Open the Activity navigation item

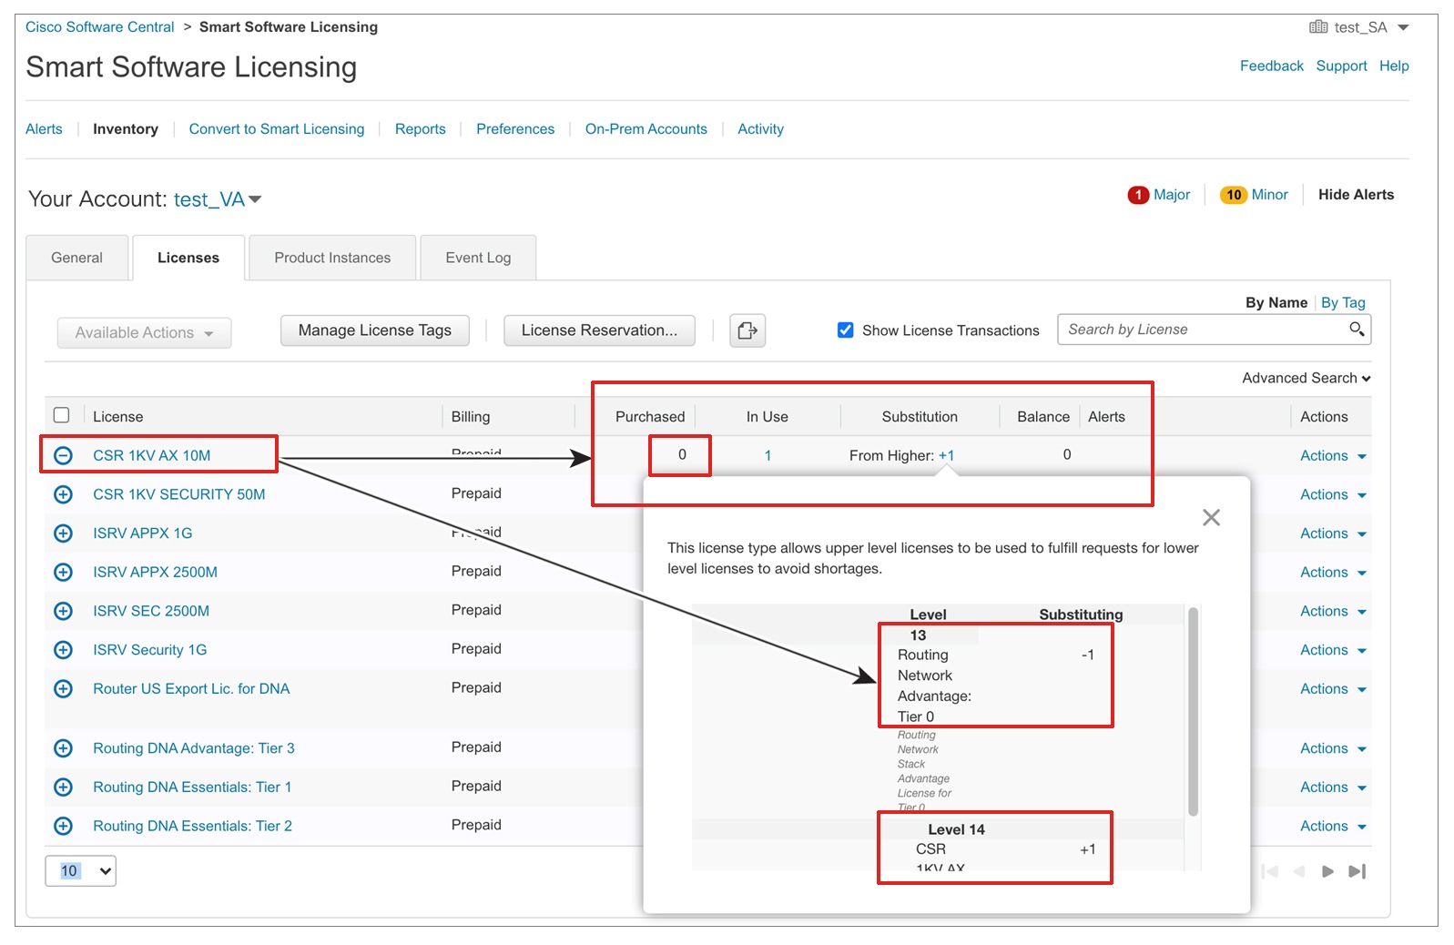tap(760, 129)
